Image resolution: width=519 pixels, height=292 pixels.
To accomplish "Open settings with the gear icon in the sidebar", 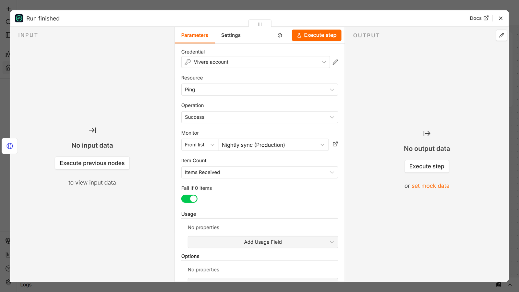I will pos(8,283).
